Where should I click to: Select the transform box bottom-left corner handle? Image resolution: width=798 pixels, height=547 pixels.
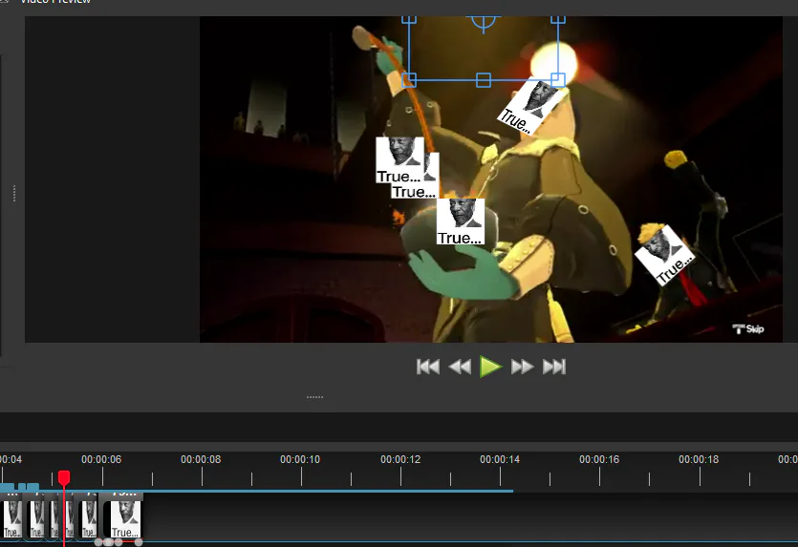point(409,80)
